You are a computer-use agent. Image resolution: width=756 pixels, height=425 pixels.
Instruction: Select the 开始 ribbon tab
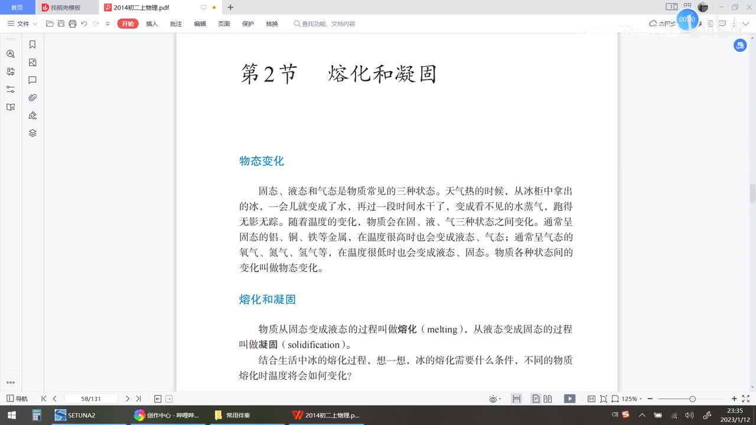[x=128, y=24]
